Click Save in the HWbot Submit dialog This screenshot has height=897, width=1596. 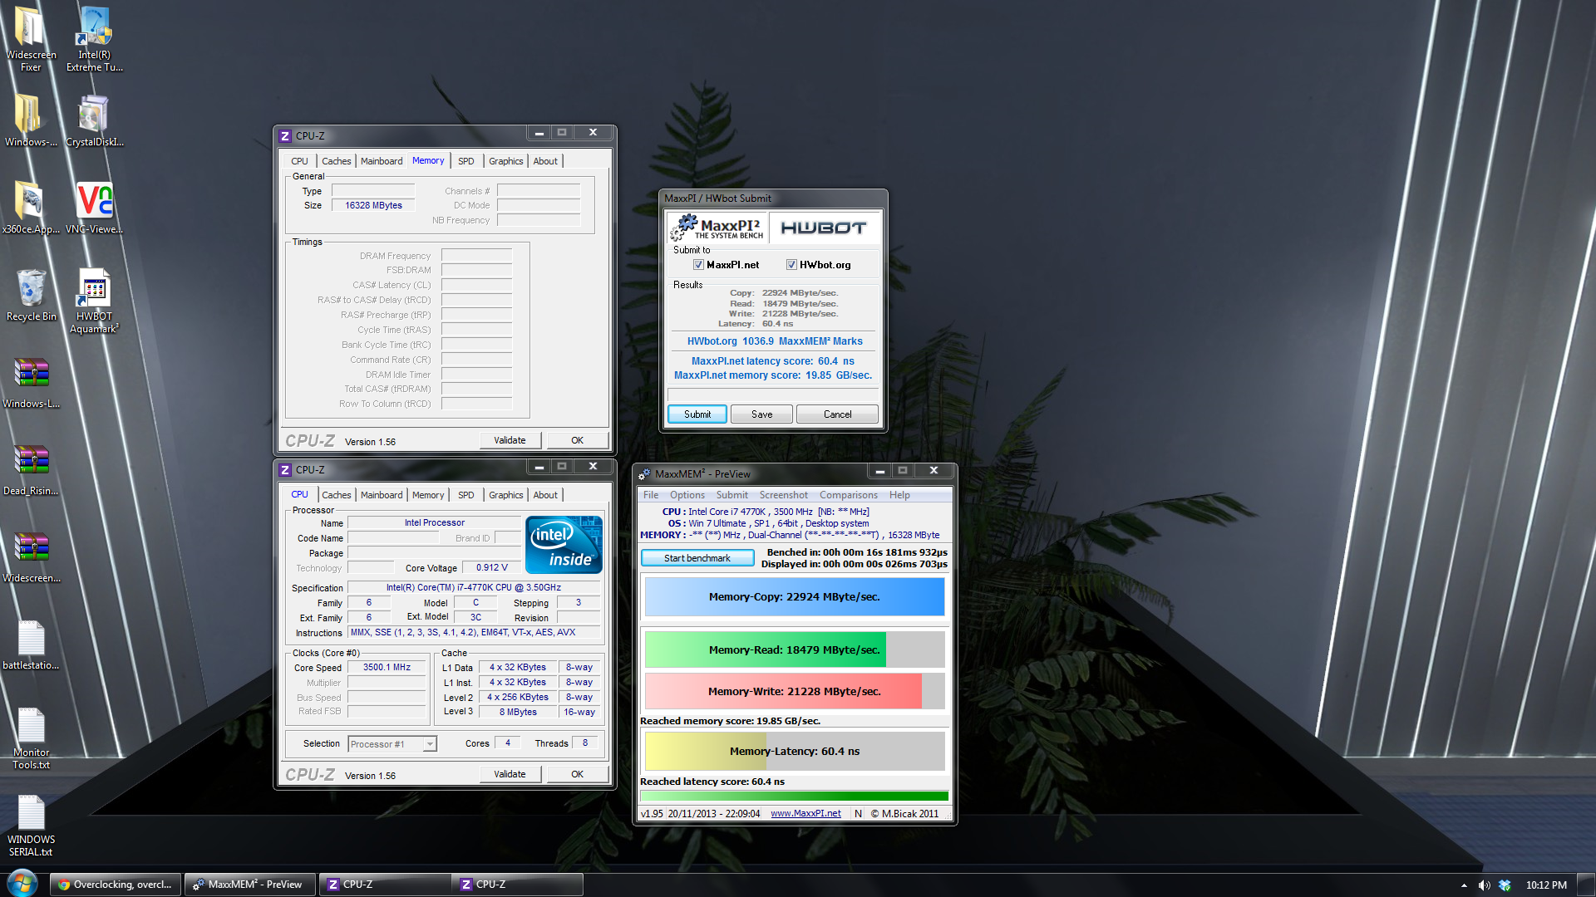click(x=761, y=414)
